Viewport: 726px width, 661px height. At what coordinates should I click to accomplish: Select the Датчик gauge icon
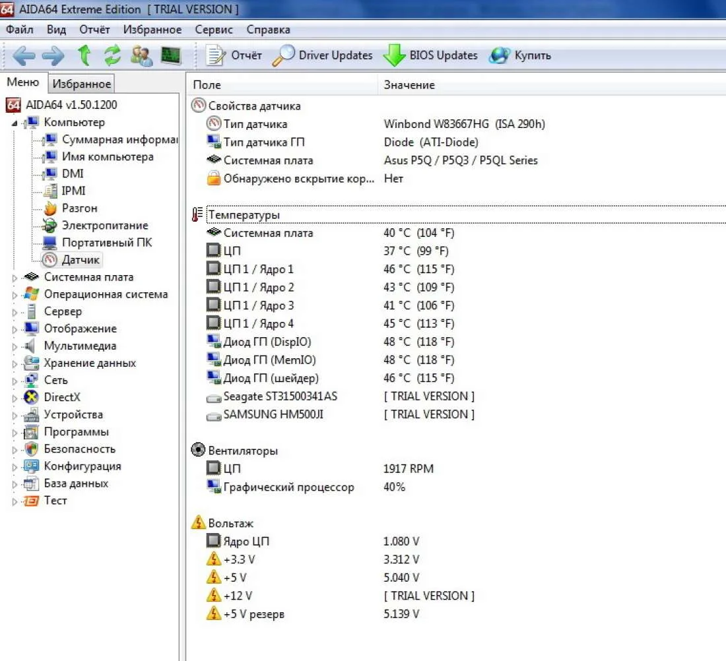point(50,260)
